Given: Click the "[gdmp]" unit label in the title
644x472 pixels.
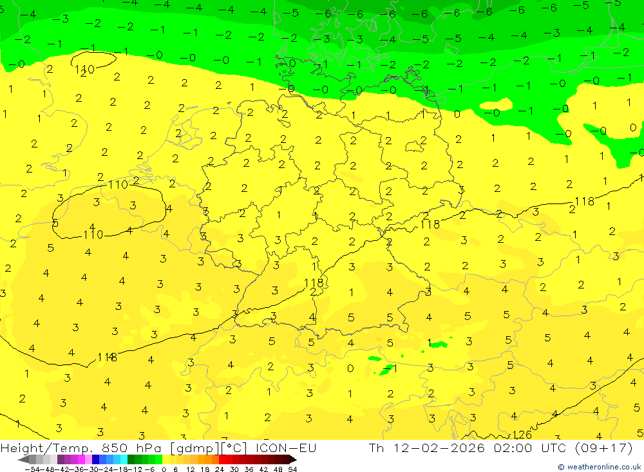Looking at the screenshot, I should [195, 448].
